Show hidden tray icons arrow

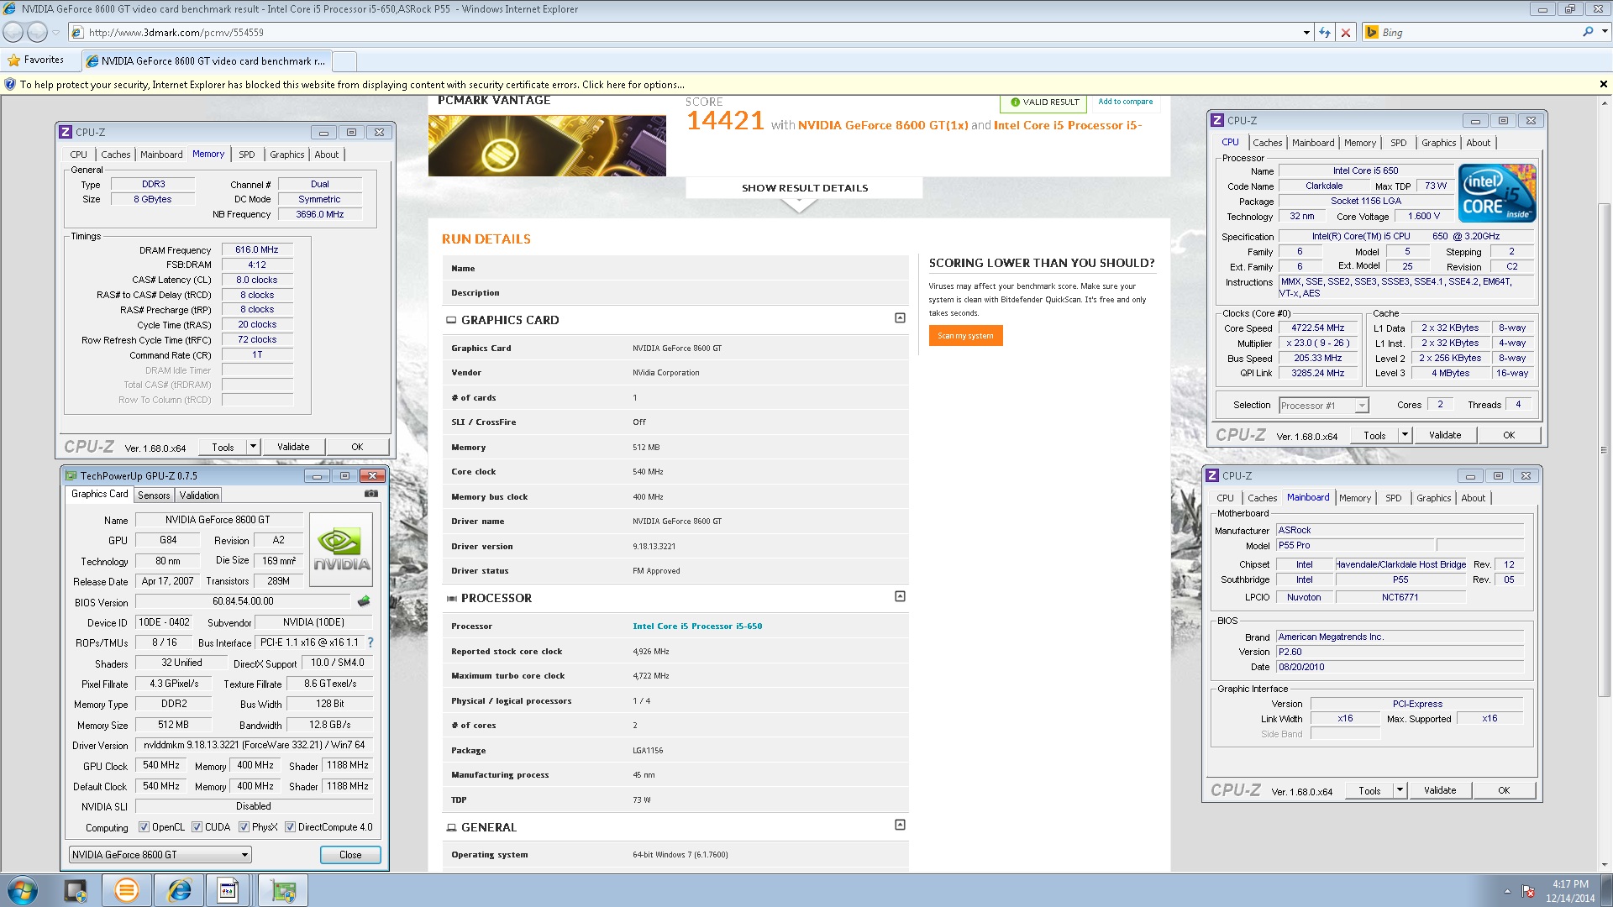click(x=1507, y=891)
